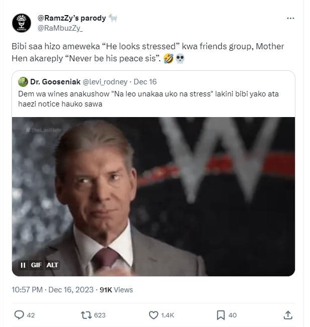310x327 pixels.
Task: Click the GIF label badge on the media
Action: (x=37, y=265)
